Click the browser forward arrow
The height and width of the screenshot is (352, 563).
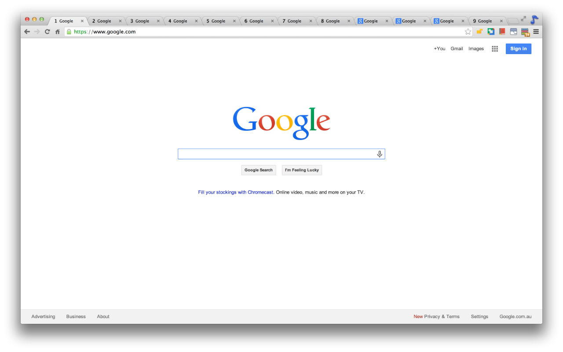coord(37,32)
